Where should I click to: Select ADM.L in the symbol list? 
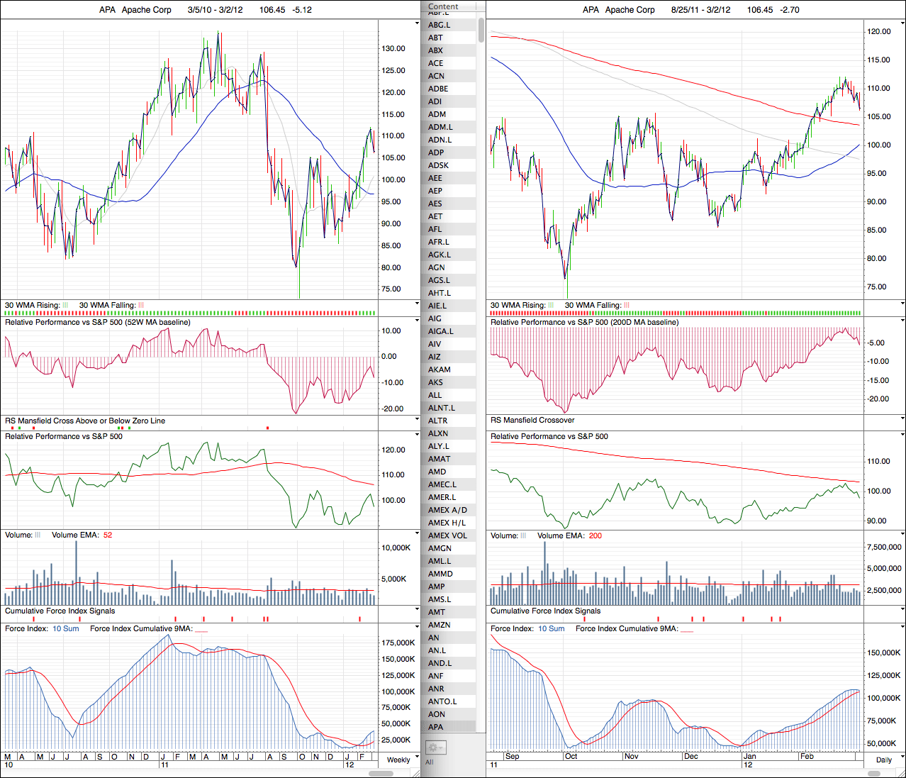coord(449,127)
